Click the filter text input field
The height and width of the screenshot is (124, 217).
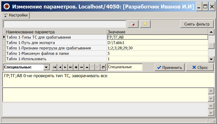(65, 24)
